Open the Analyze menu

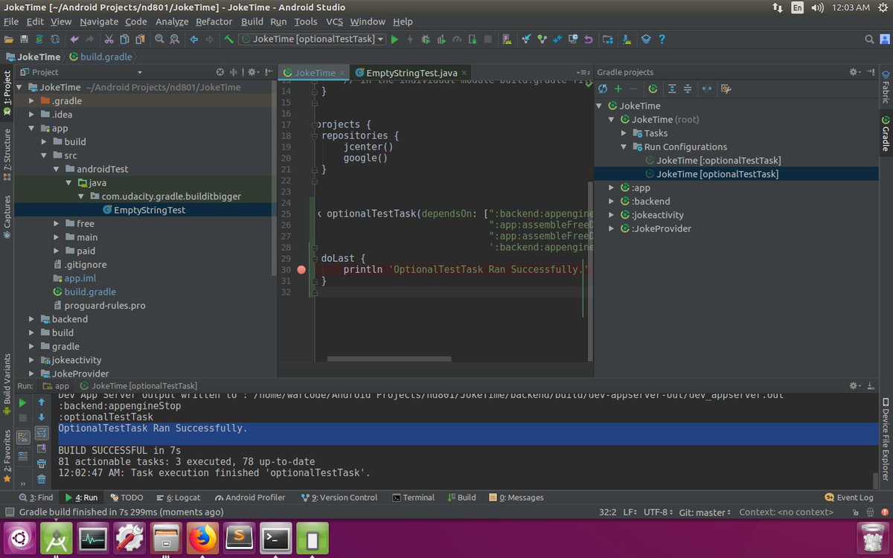point(171,22)
